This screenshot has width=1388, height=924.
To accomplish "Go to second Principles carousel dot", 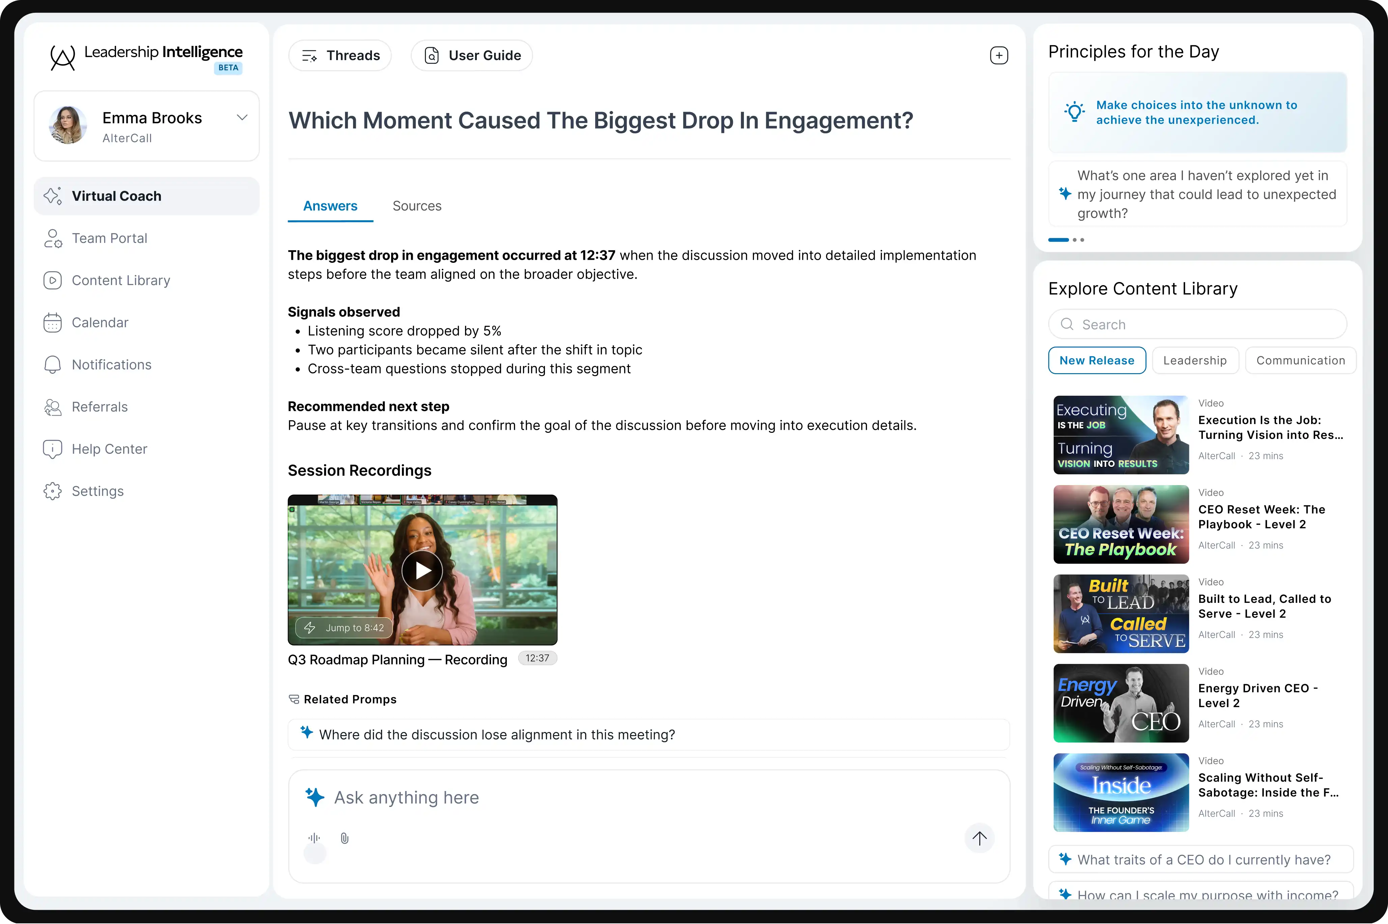I will (x=1075, y=240).
